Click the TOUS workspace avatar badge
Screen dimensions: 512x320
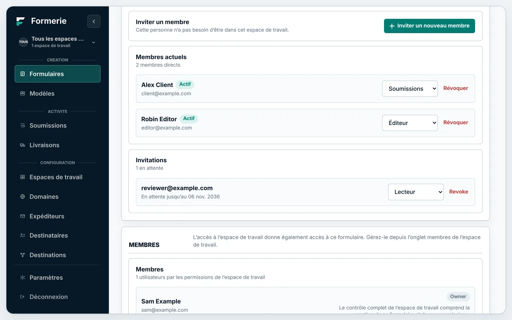(23, 42)
